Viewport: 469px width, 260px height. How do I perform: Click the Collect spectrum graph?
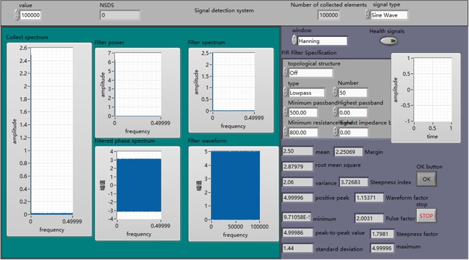49,139
